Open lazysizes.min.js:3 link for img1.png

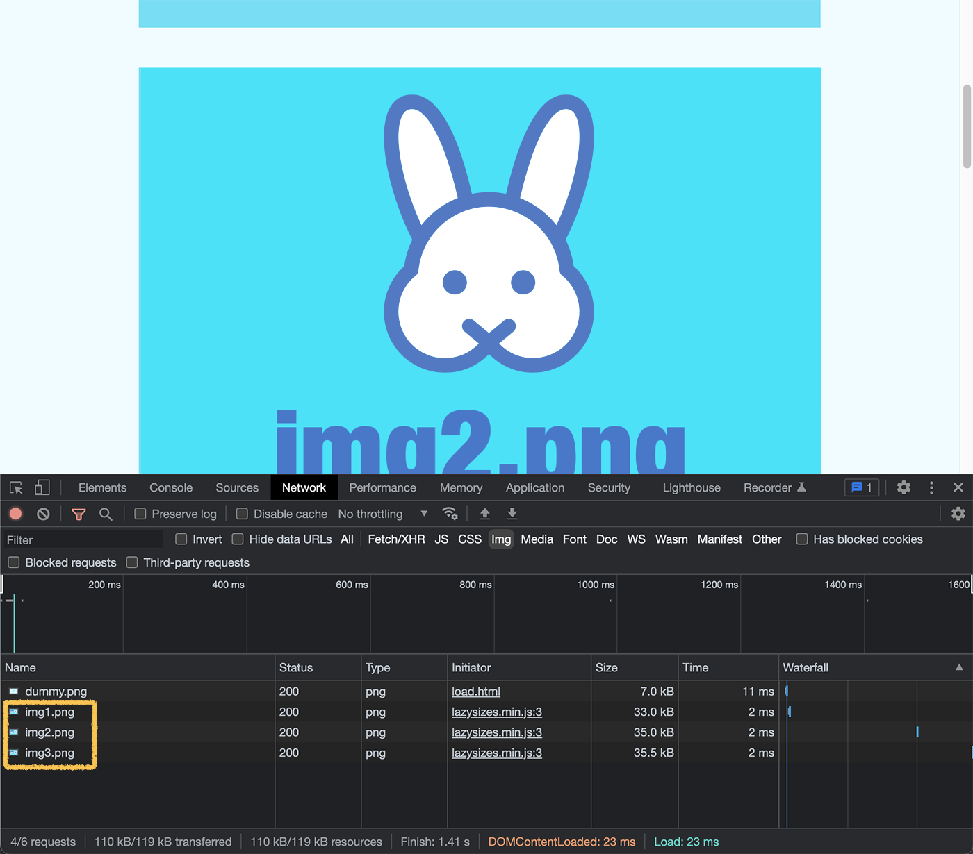[x=497, y=712]
